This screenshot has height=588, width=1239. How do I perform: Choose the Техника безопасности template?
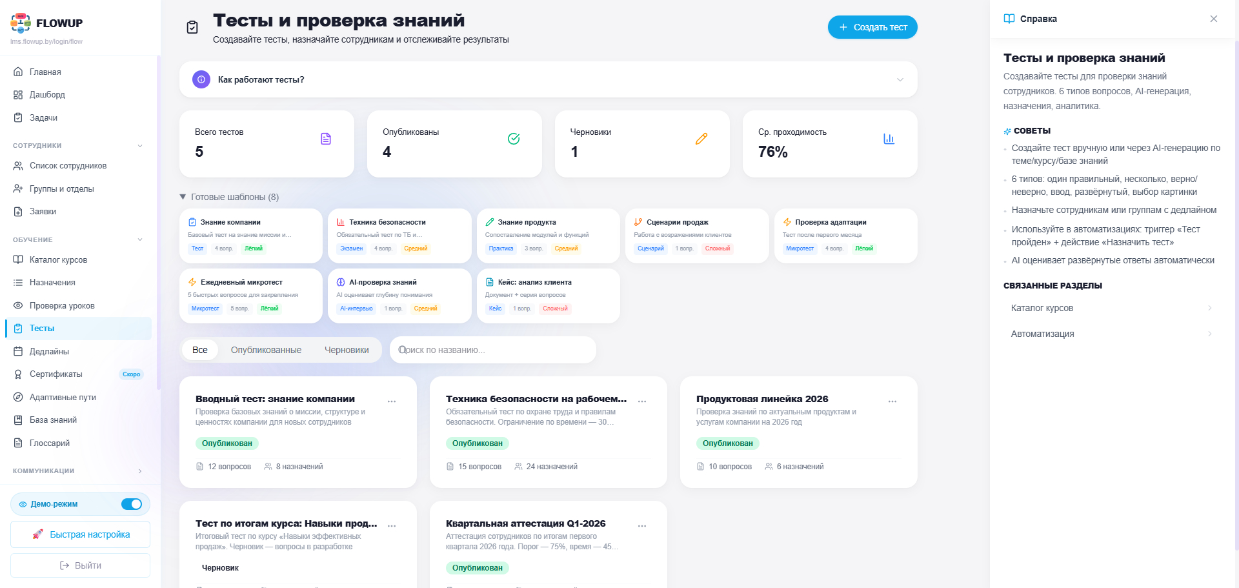pyautogui.click(x=399, y=236)
